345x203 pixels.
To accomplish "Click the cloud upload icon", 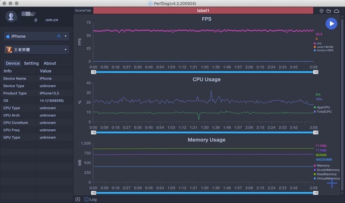I will [336, 11].
